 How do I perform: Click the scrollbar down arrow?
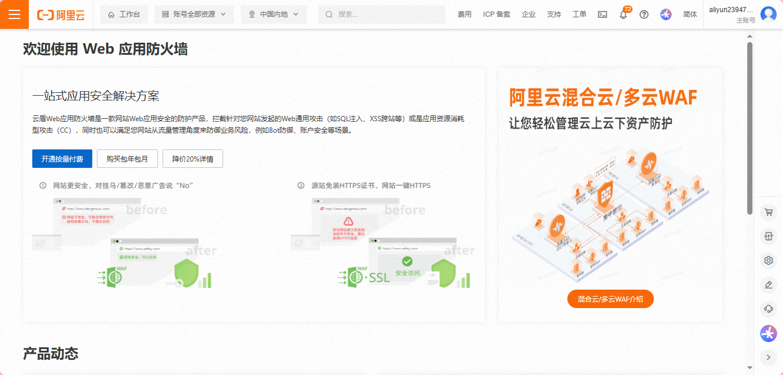coord(750,367)
